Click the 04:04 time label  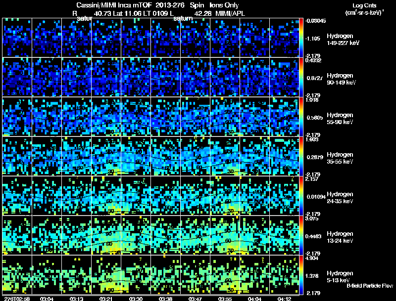pos(254,299)
